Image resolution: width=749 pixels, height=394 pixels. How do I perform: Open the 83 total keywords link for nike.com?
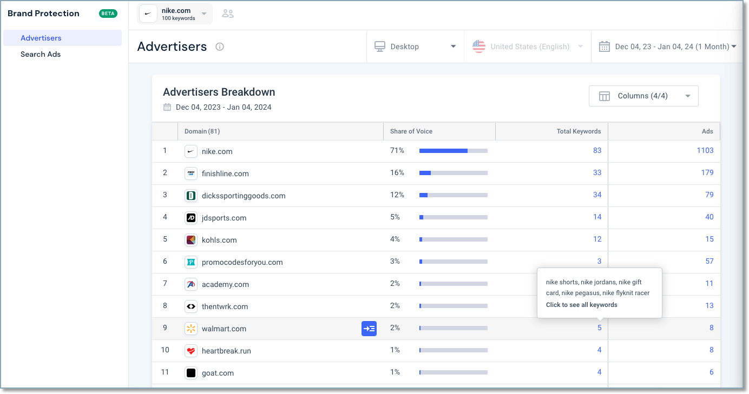click(x=597, y=150)
